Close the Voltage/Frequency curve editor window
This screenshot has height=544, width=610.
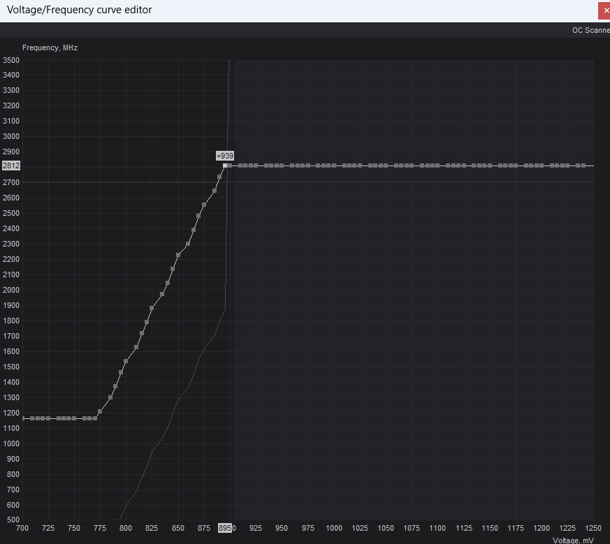coord(604,10)
